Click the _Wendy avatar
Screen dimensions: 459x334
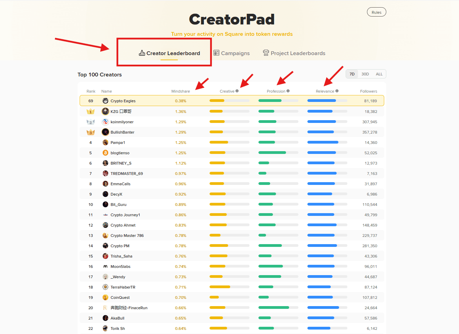(105, 277)
